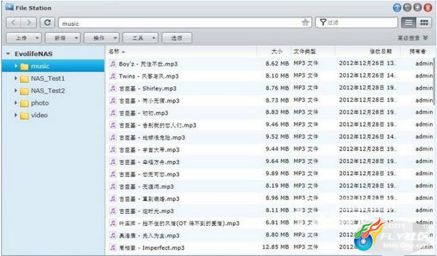Expand the photo folder tree arrow

pyautogui.click(x=15, y=103)
